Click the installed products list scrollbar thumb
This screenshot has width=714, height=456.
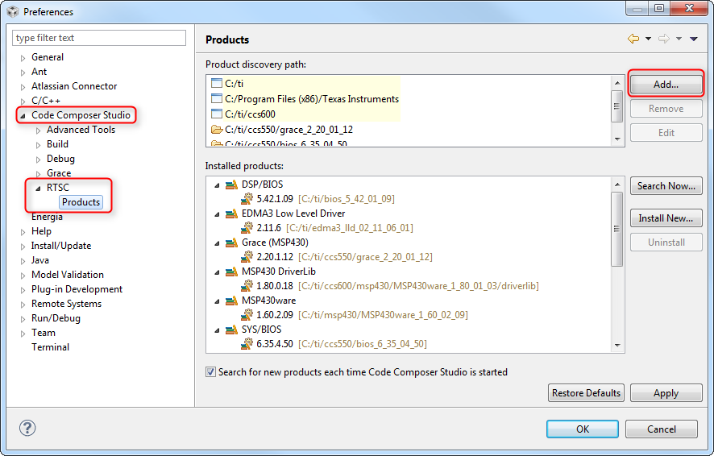pyautogui.click(x=617, y=229)
